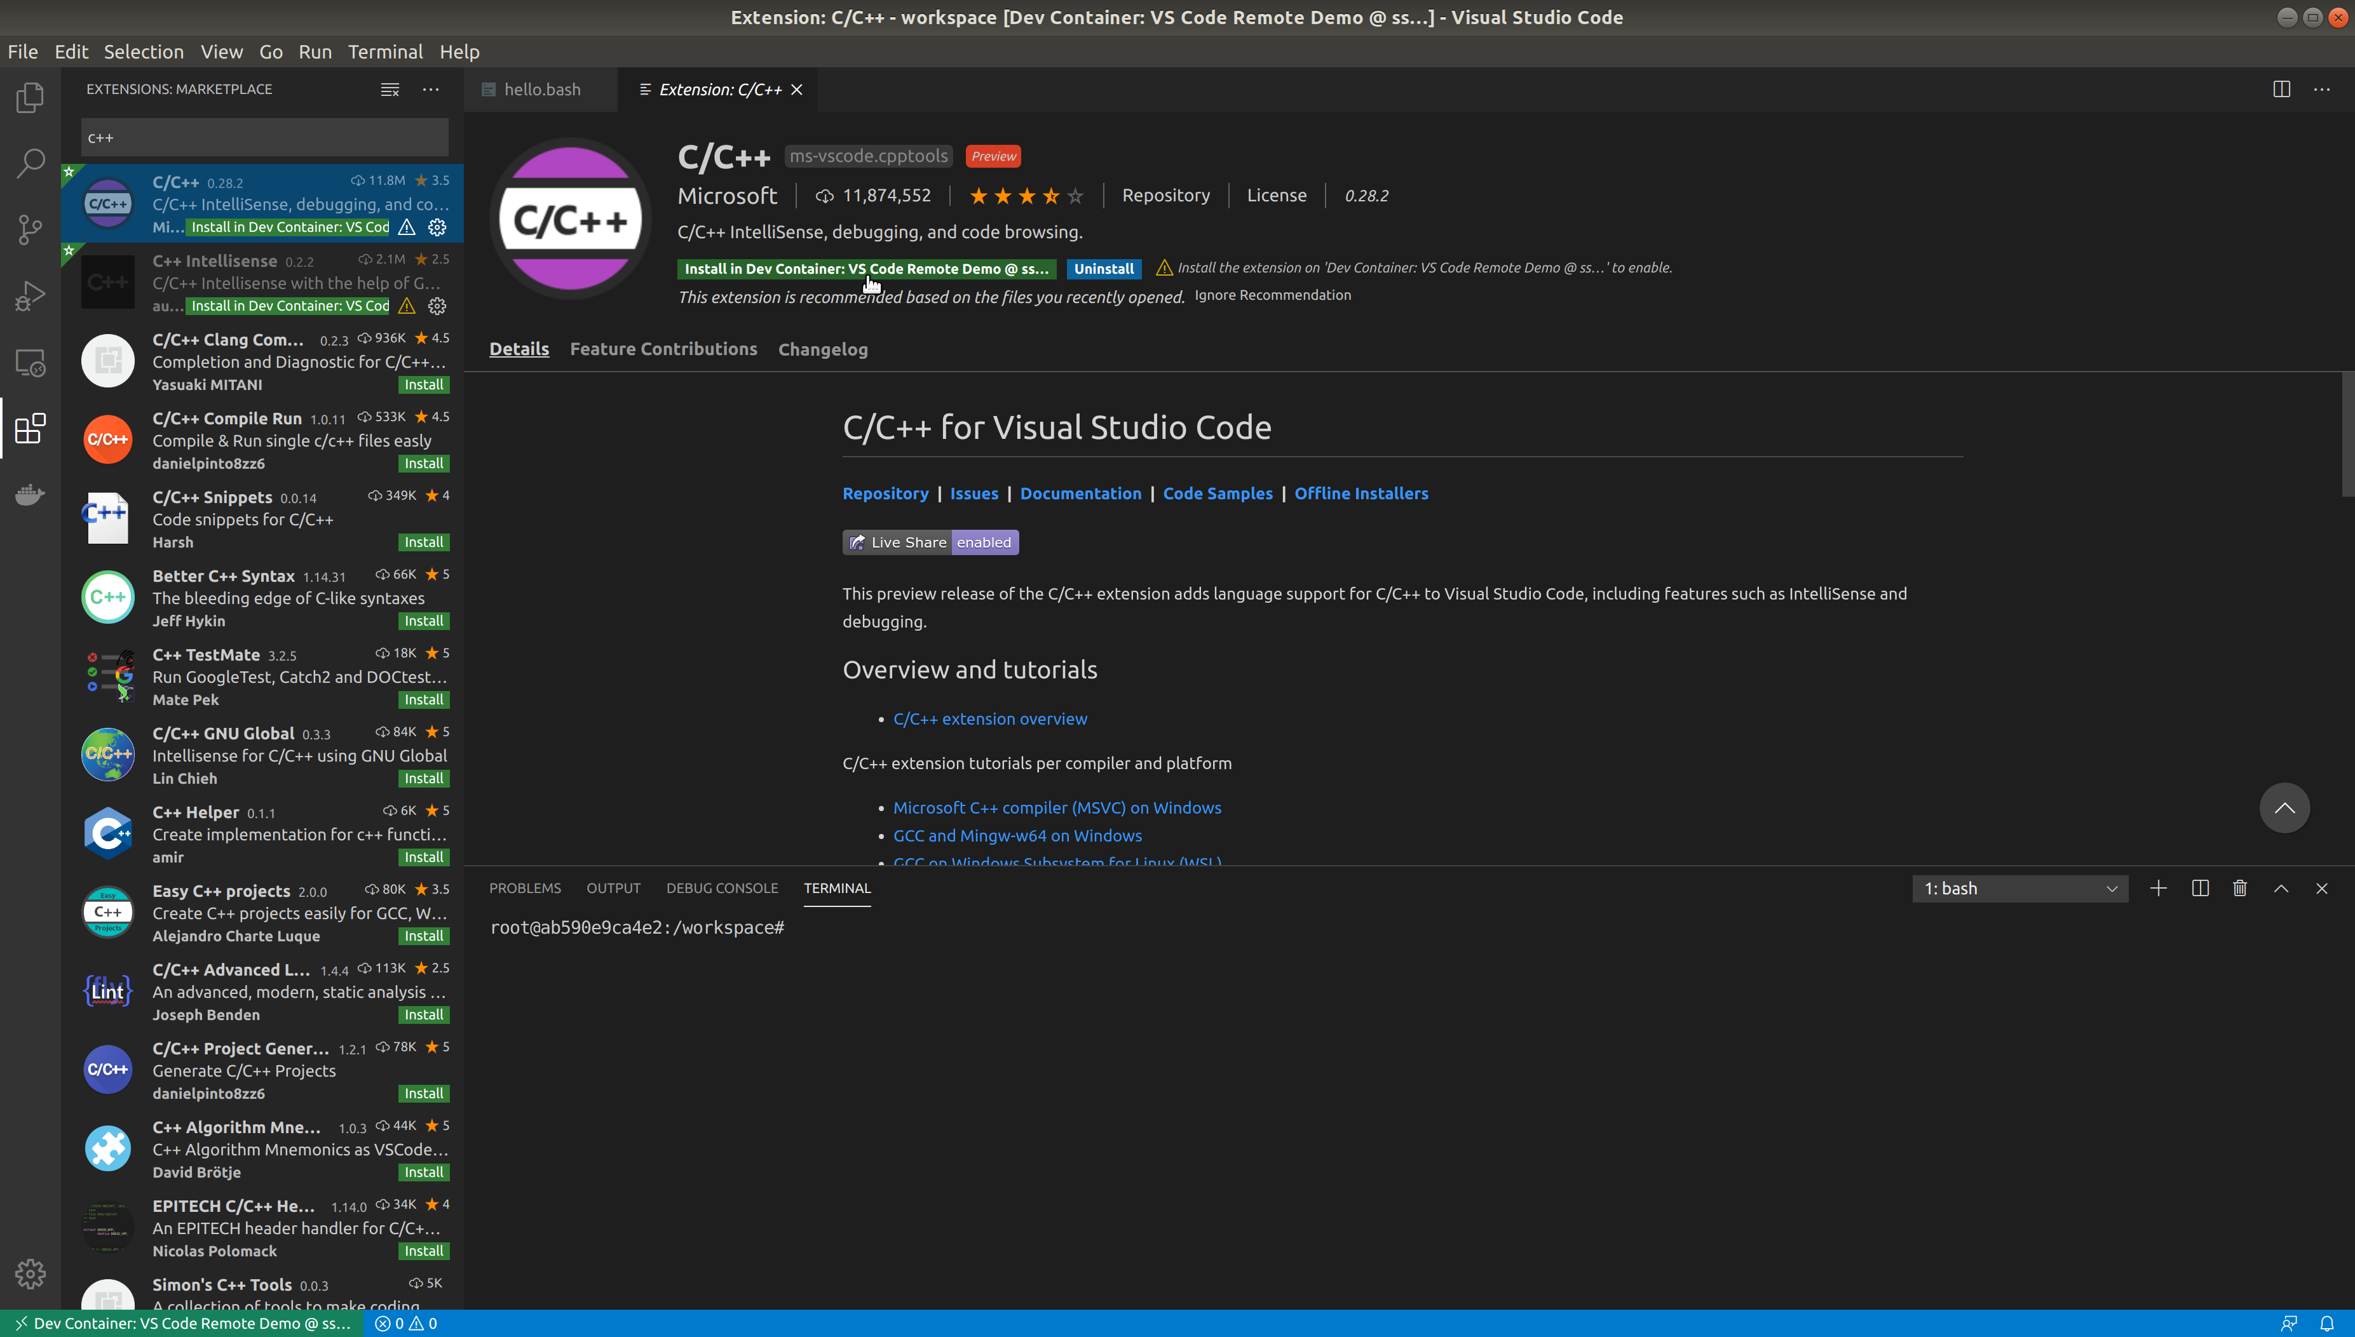Open the Remote Explorer view
The width and height of the screenshot is (2355, 1337).
(31, 363)
